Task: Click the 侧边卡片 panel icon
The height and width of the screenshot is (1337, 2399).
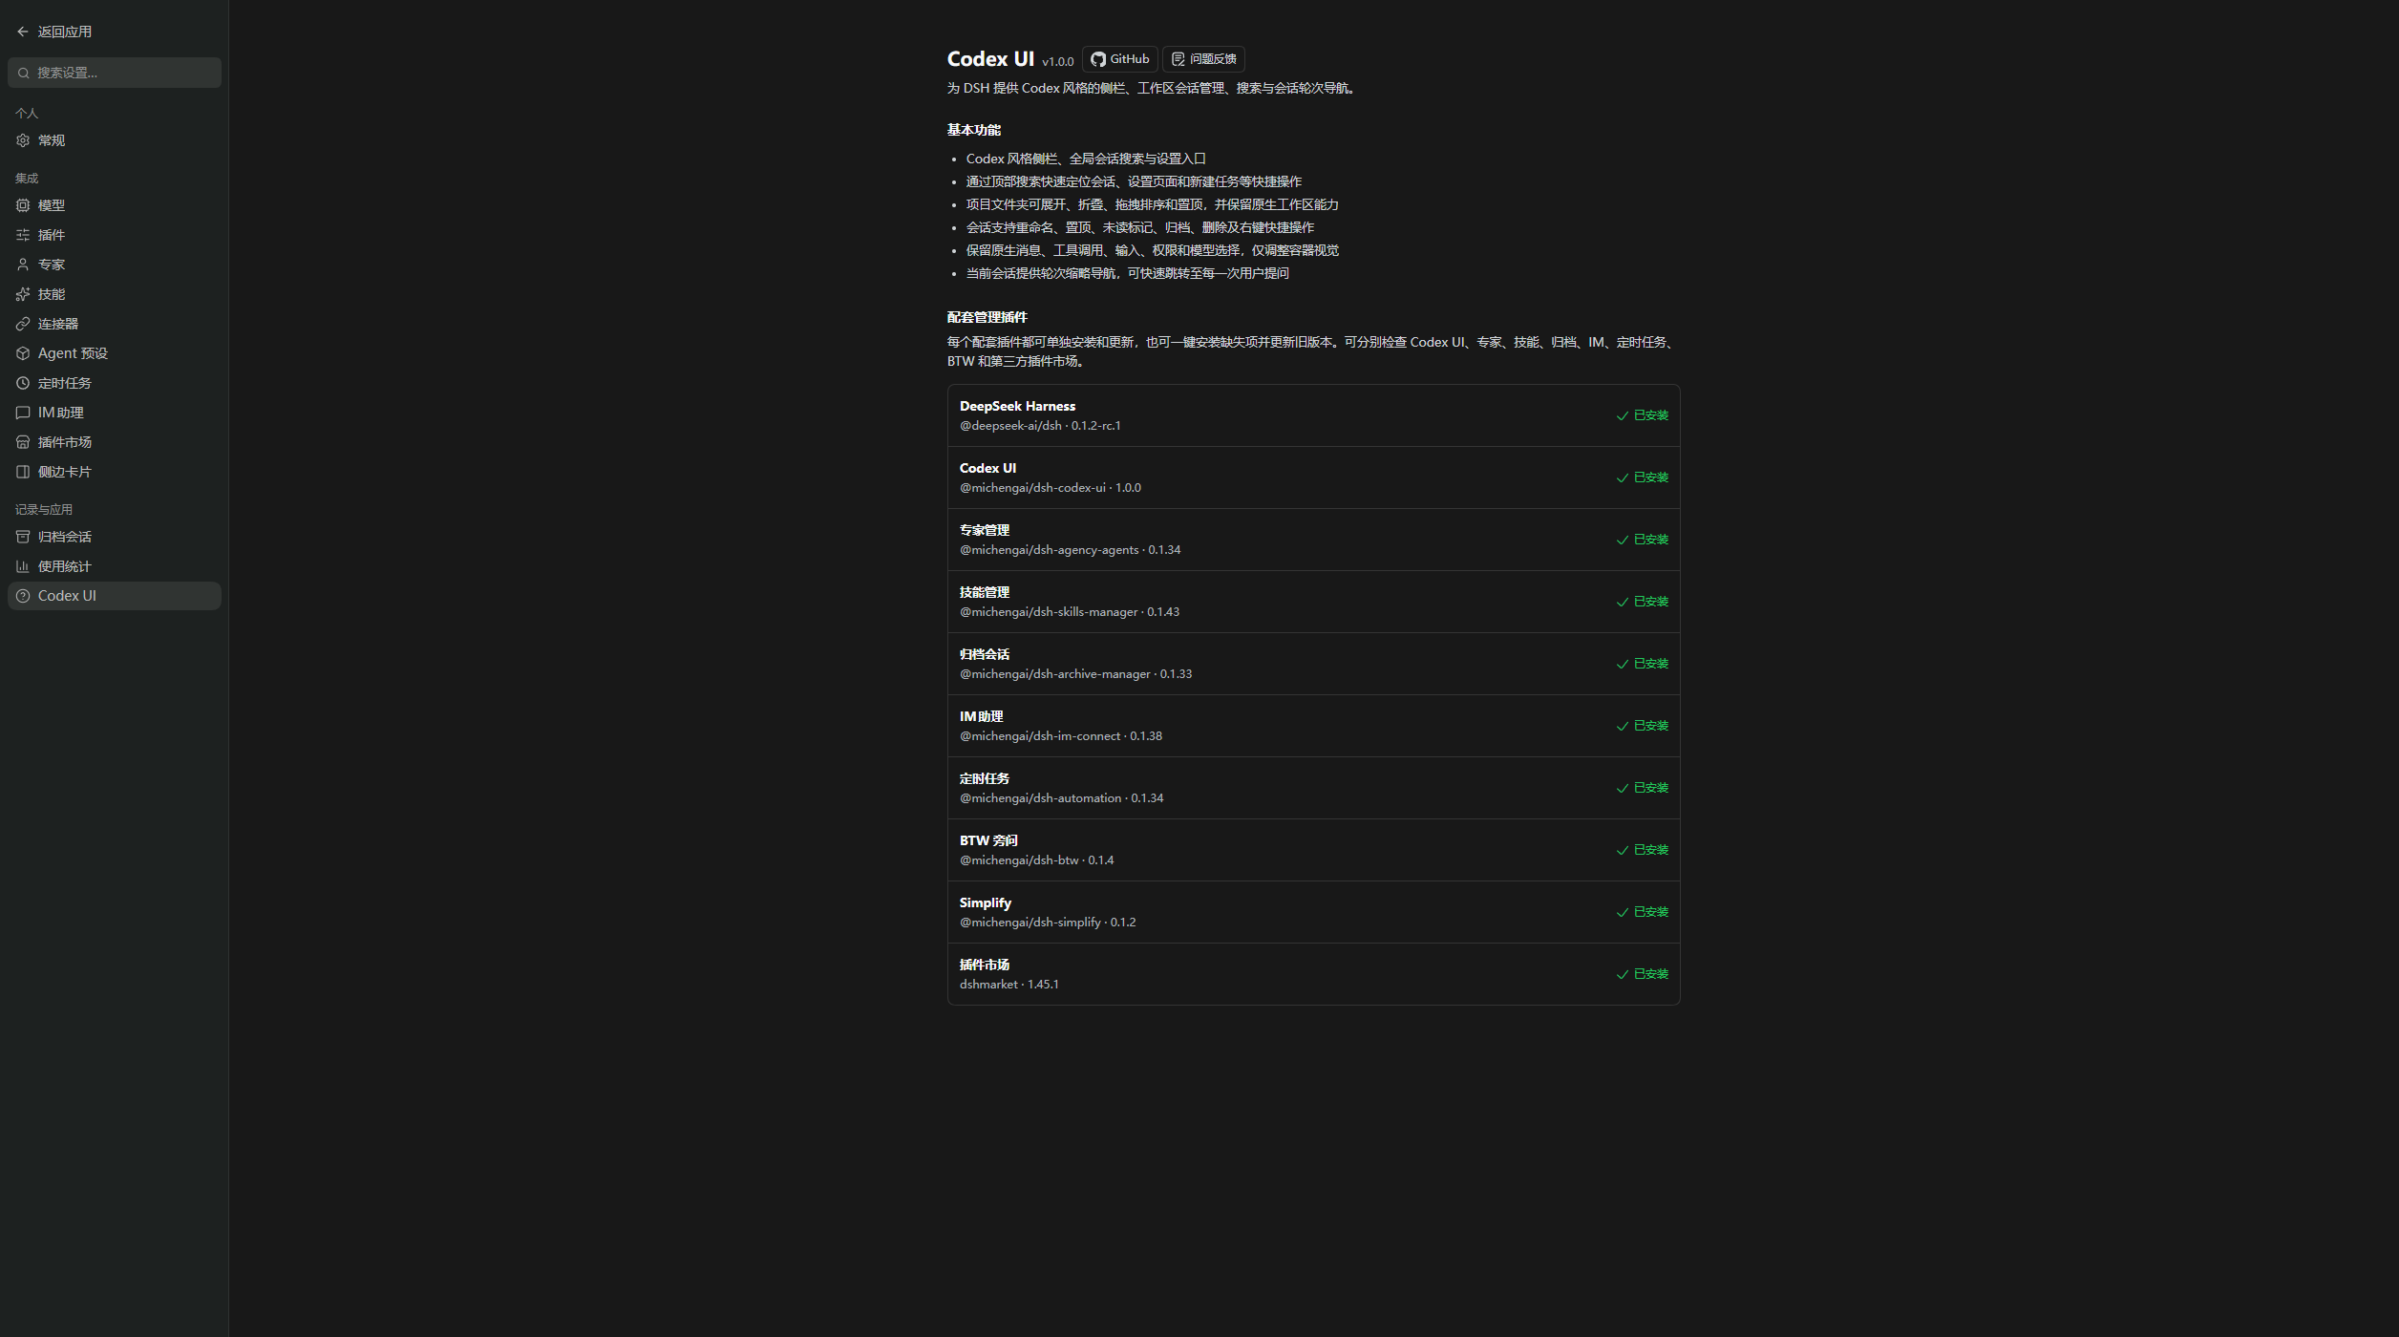Action: click(x=23, y=472)
